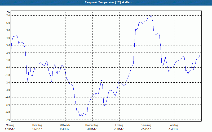Click the 17.04.17 date label
This screenshot has width=212, height=132.
(x=10, y=129)
